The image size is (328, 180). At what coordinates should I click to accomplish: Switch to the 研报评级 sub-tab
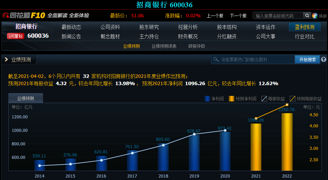[x=196, y=46]
